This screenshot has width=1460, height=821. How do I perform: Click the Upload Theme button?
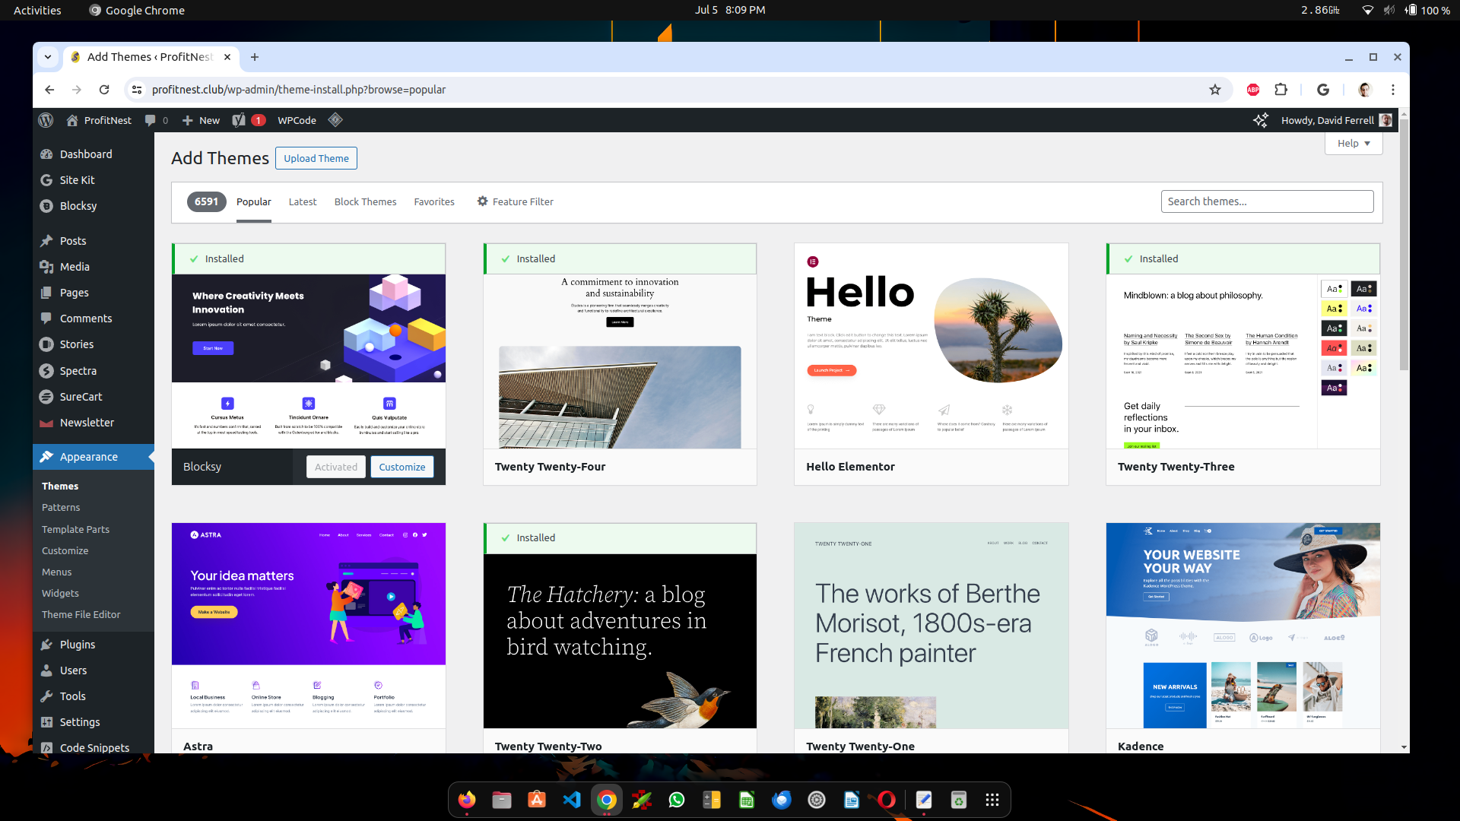(x=316, y=157)
